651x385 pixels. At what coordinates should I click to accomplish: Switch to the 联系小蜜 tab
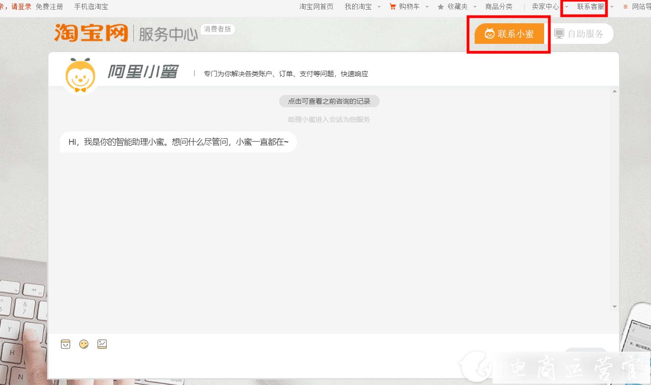point(509,34)
